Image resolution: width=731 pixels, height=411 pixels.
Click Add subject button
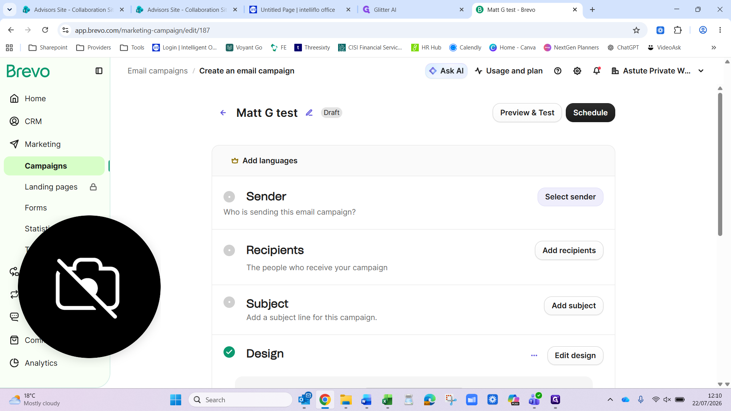click(x=573, y=306)
